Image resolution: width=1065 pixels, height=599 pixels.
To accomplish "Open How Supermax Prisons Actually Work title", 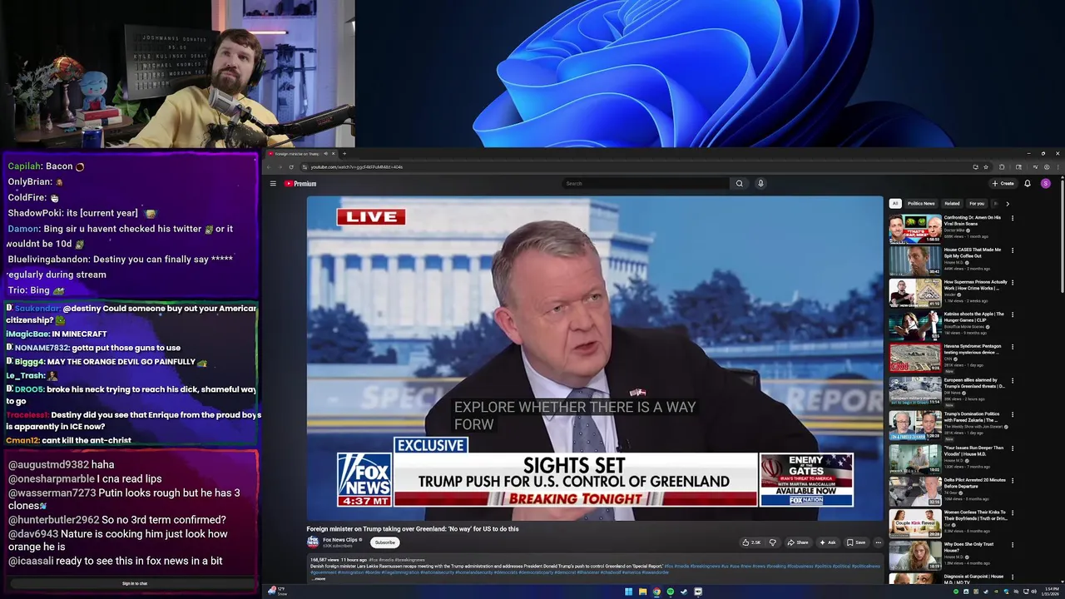I will coord(975,285).
